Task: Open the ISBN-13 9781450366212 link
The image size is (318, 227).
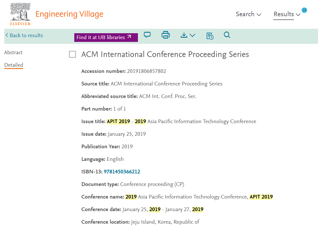Action: point(122,172)
